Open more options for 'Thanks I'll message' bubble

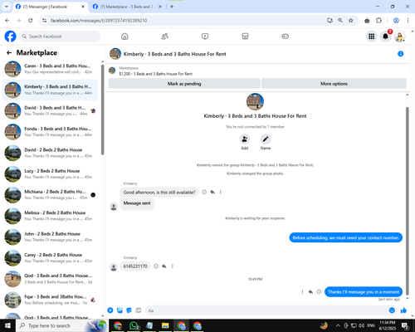tap(302, 292)
